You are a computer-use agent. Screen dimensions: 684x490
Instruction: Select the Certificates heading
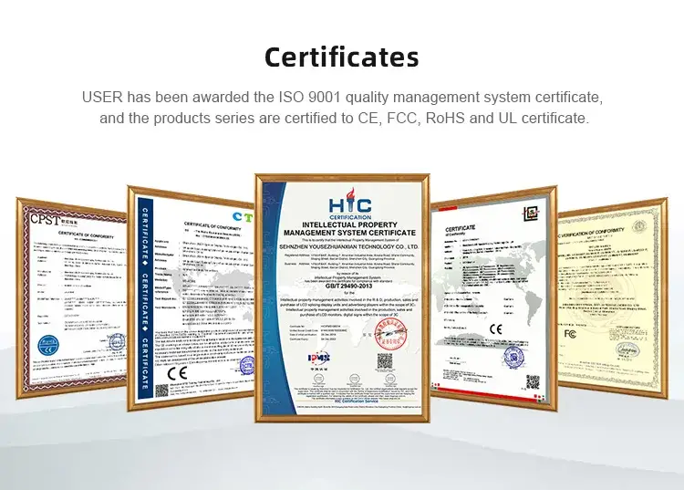(342, 57)
